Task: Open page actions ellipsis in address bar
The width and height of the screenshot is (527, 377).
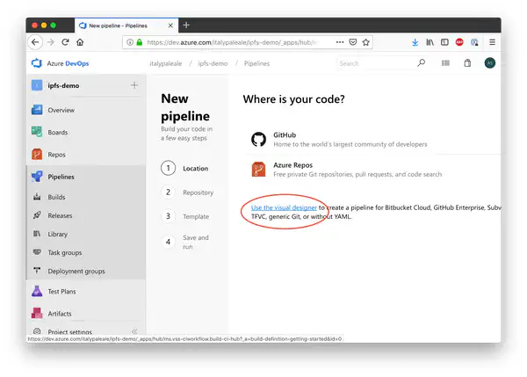Action: click(x=338, y=41)
